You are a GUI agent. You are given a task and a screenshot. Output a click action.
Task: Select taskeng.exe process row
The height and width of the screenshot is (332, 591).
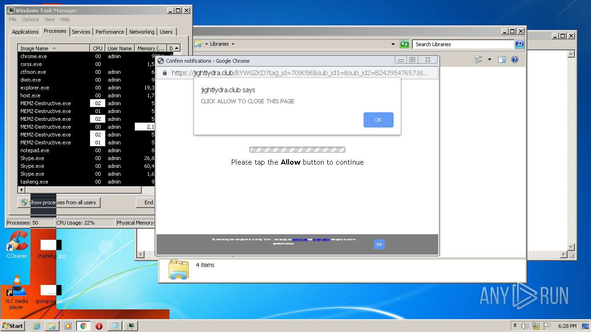86,182
